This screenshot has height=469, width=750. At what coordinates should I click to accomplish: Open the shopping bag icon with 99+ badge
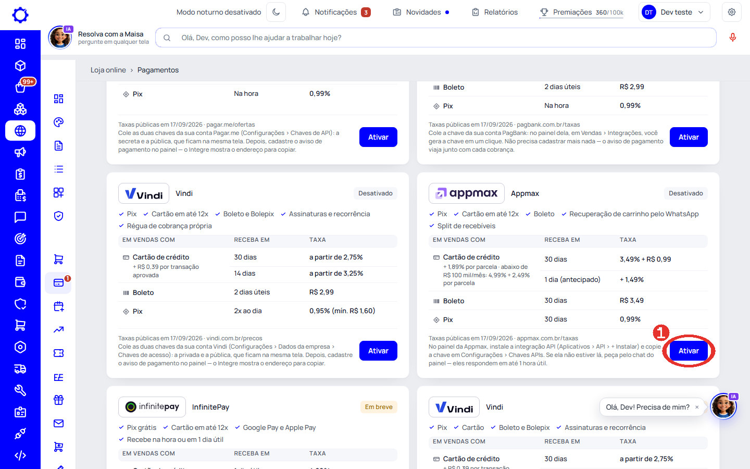pyautogui.click(x=20, y=87)
